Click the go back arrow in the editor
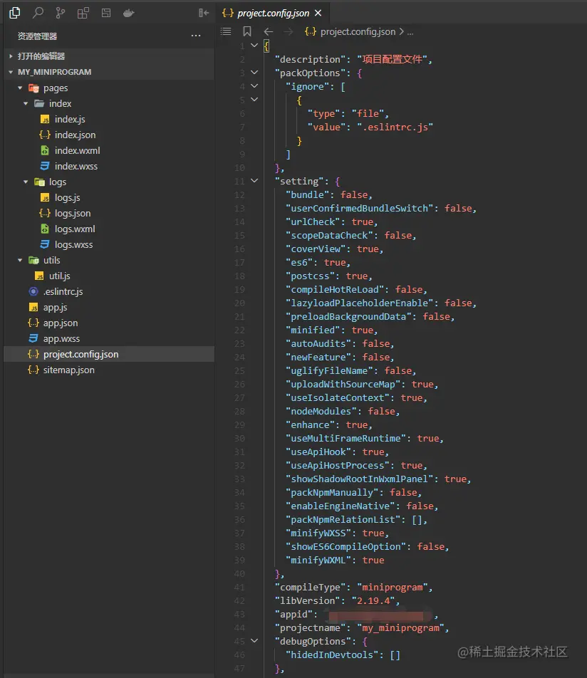 [269, 31]
